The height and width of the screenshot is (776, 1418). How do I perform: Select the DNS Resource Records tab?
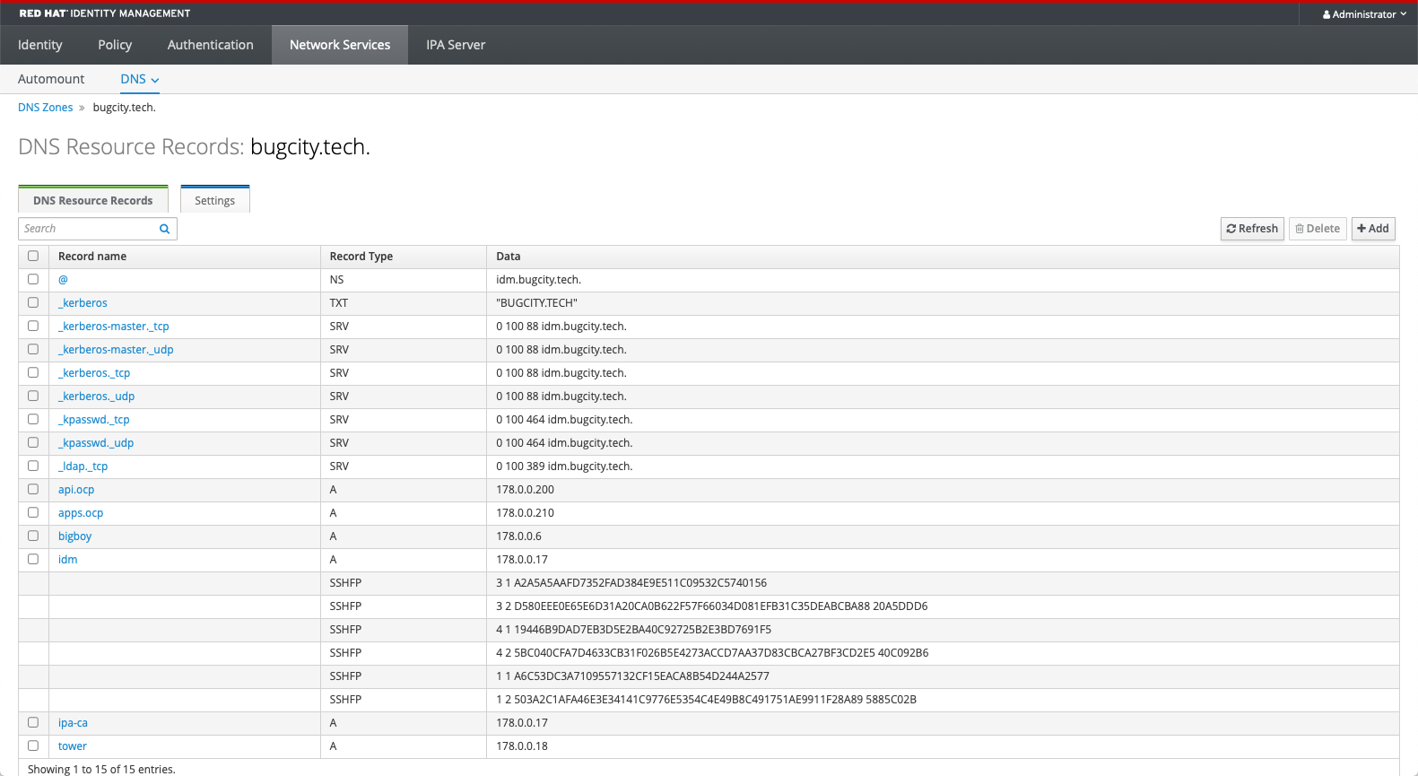93,200
